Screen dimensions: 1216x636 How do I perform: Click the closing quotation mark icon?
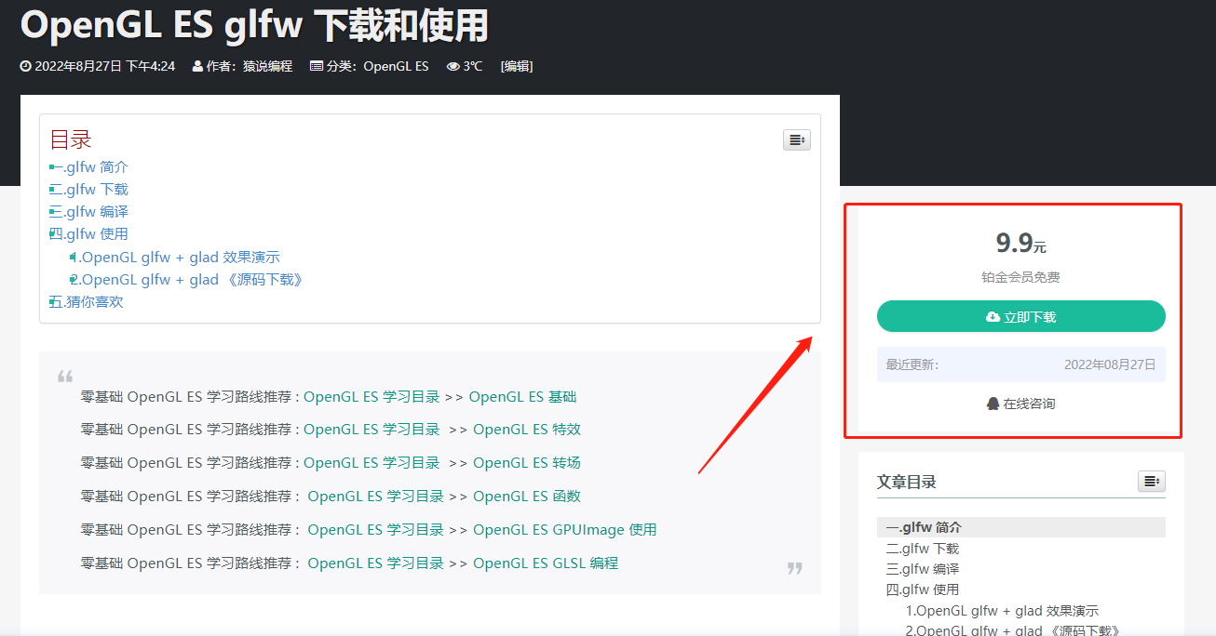click(x=794, y=568)
